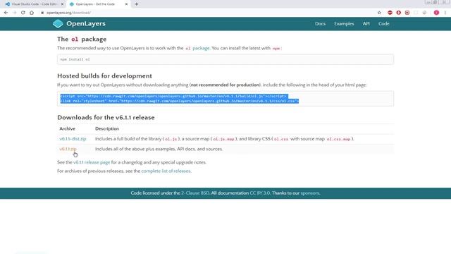451x254 pixels.
Task: Click the address bar URL
Action: pyautogui.click(x=69, y=13)
